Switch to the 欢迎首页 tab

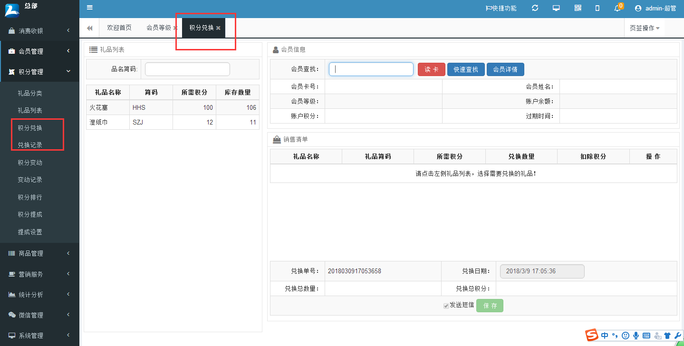(x=119, y=28)
